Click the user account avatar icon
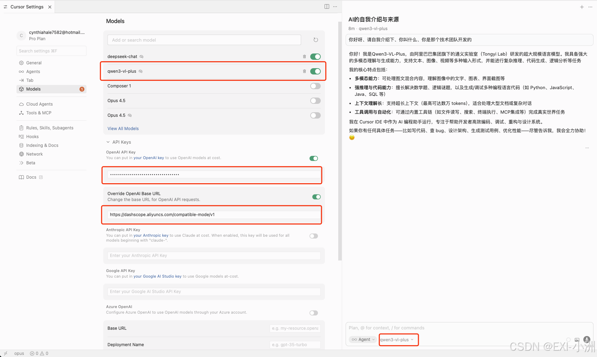 (21, 35)
